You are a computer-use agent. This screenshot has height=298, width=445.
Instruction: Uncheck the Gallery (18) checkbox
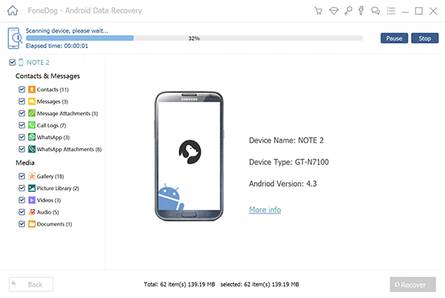(22, 176)
